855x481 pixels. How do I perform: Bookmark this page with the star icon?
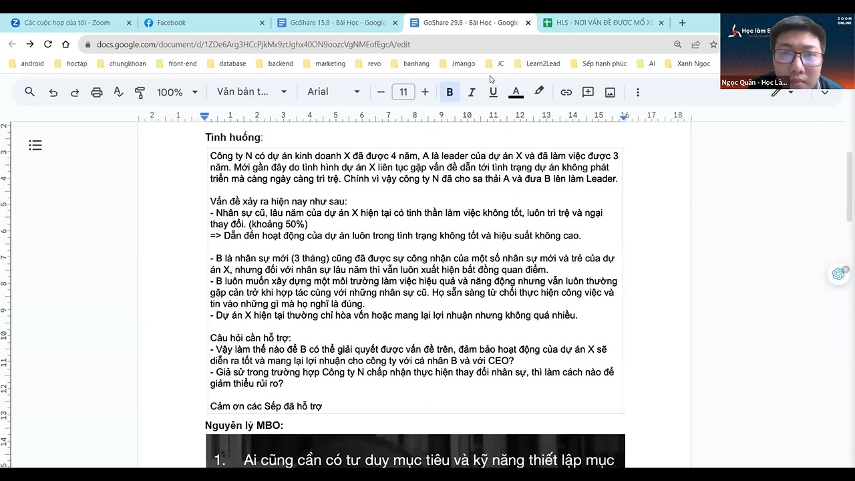(x=713, y=44)
